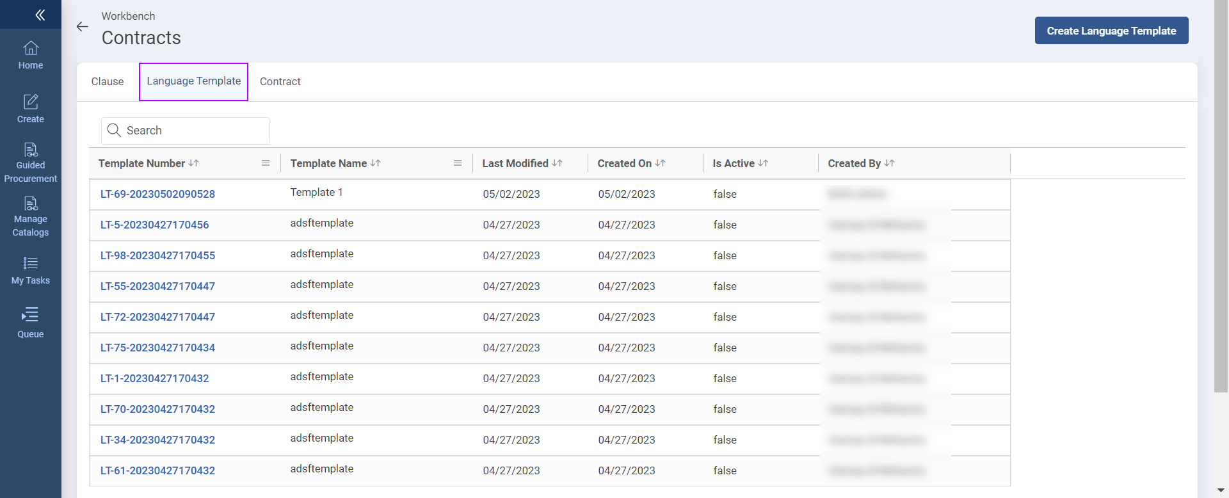Click the back arrow beside Contracts
Screen dimensions: 1229x498
(x=82, y=26)
